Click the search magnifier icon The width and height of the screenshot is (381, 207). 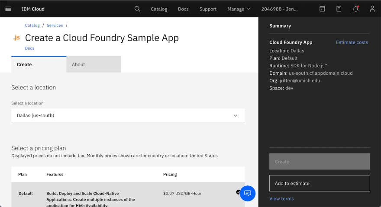[x=137, y=9]
